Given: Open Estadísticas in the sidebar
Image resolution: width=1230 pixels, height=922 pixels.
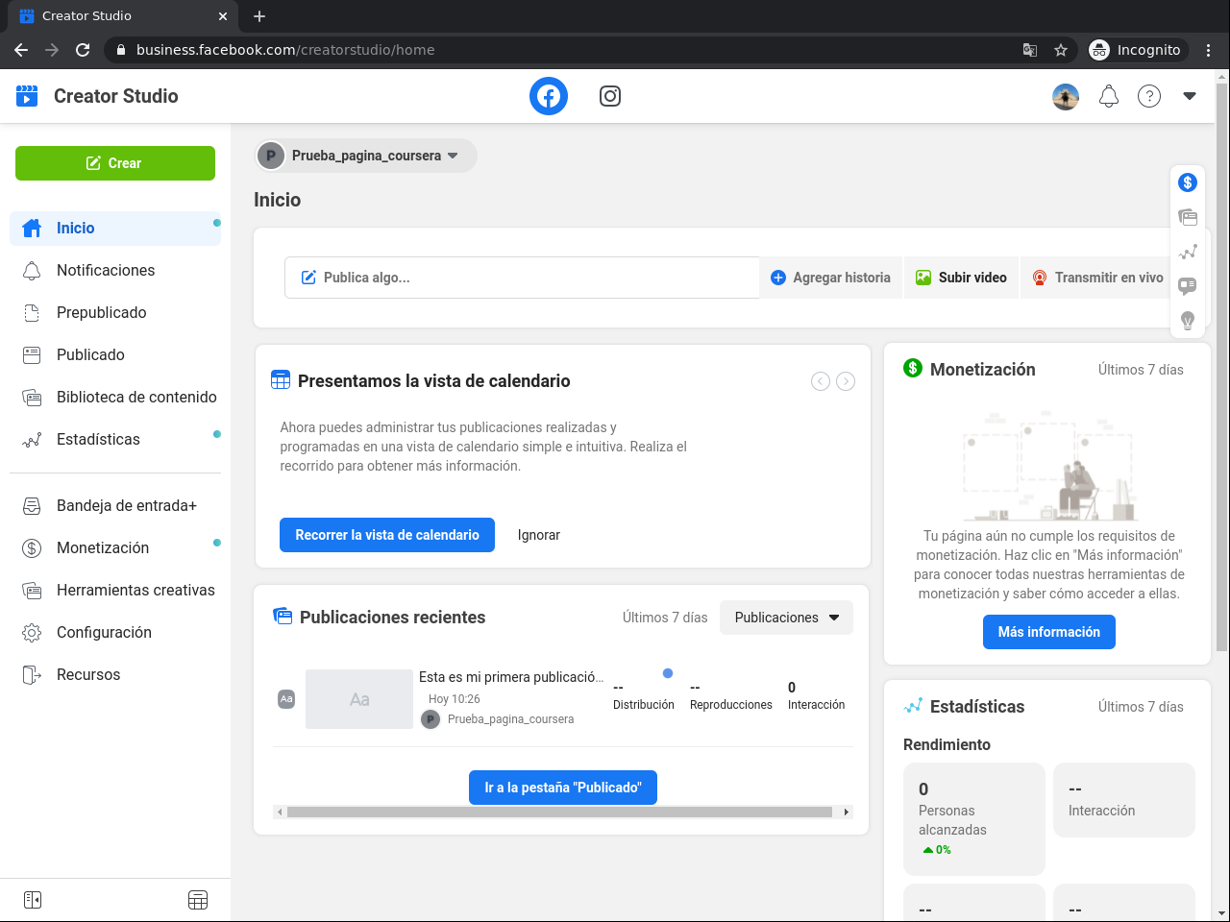Looking at the screenshot, I should coord(115,440).
